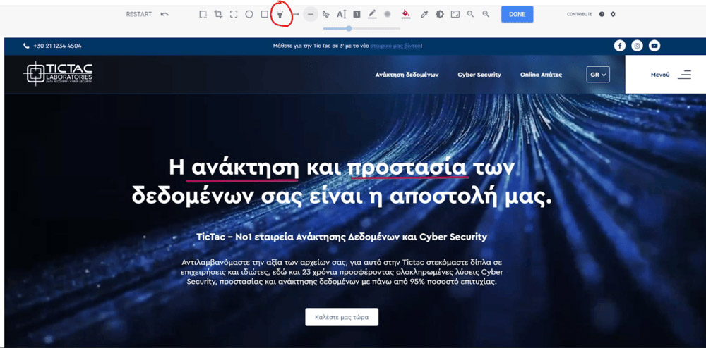
Task: Click the image aspect ratio icon
Action: click(x=455, y=14)
